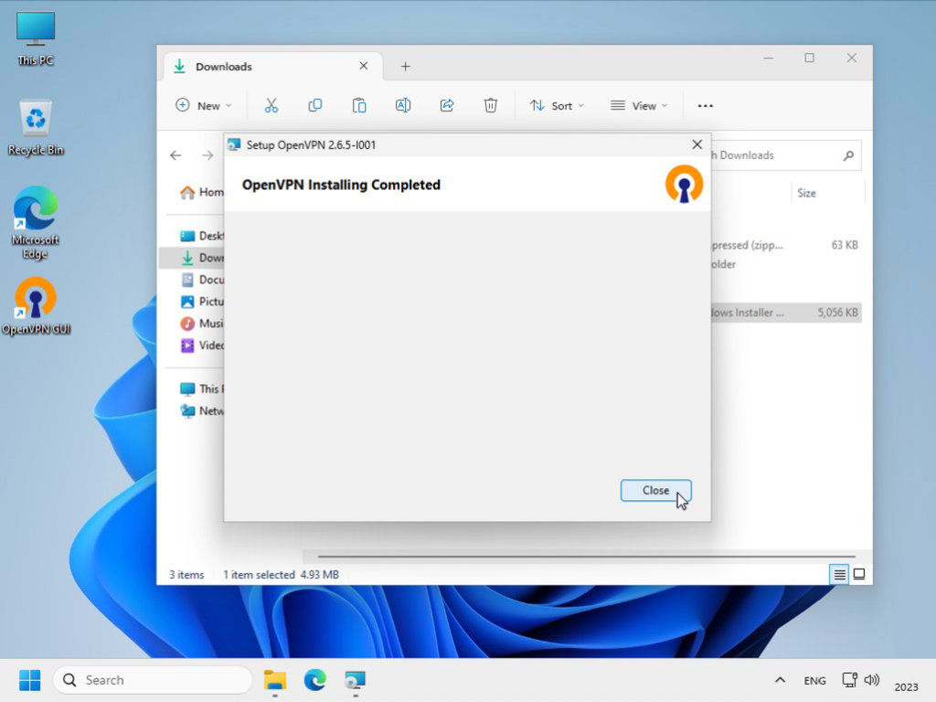Click the Delete trash icon in Explorer toolbar
The height and width of the screenshot is (702, 936).
coord(490,106)
